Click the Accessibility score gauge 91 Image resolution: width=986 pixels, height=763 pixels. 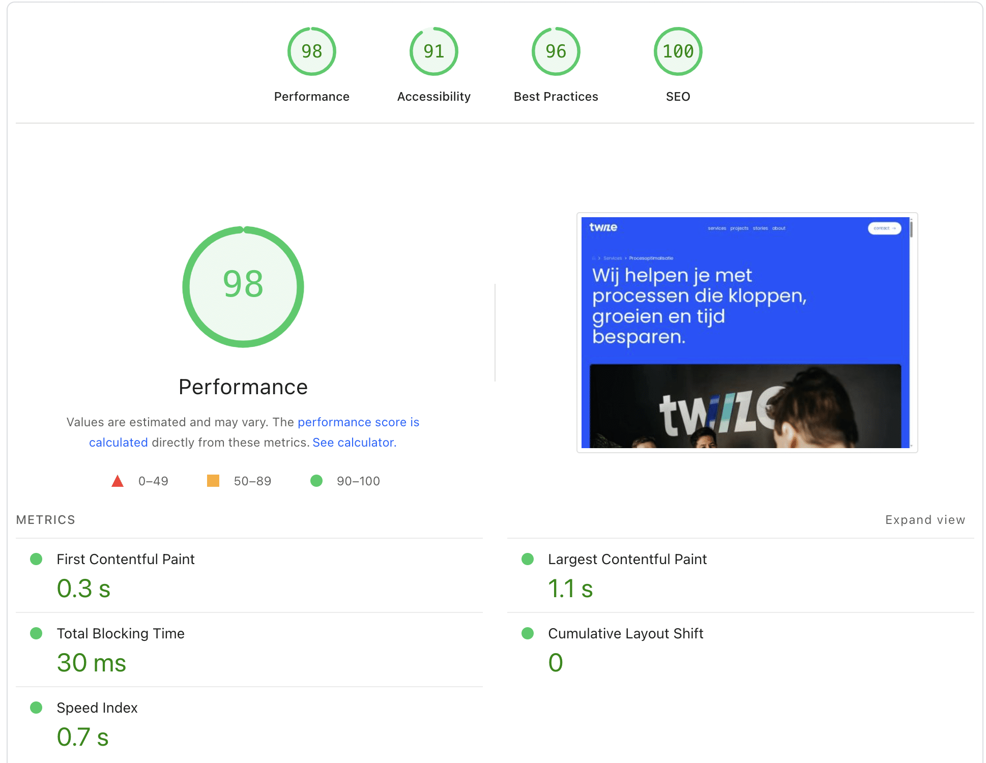tap(433, 51)
